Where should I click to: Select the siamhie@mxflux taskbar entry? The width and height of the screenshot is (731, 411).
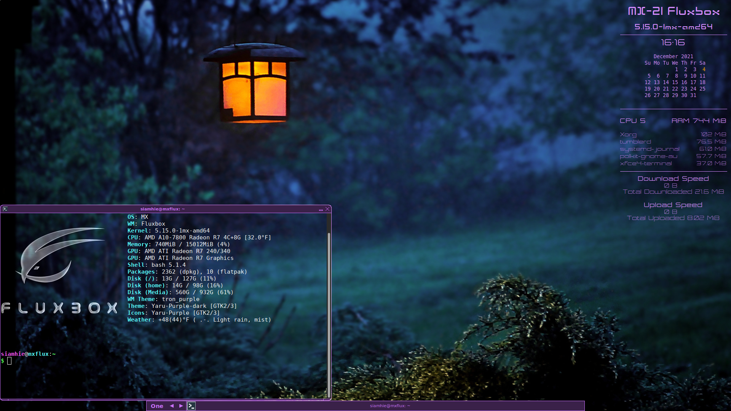[x=390, y=406]
